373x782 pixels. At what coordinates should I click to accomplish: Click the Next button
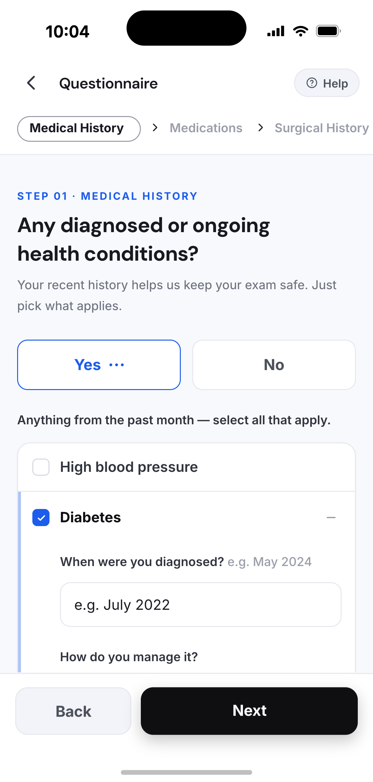point(249,711)
